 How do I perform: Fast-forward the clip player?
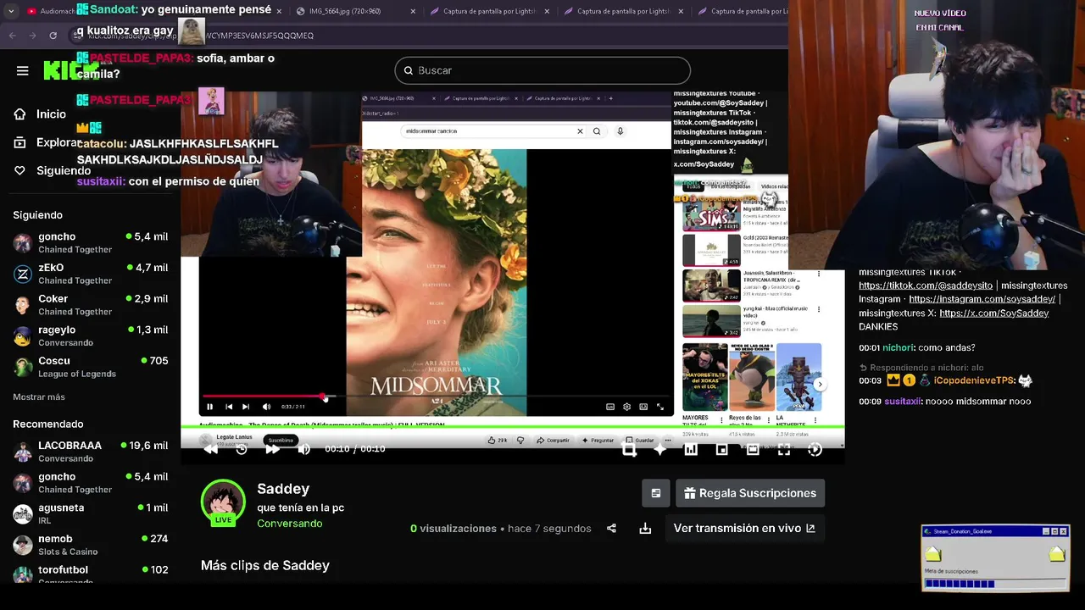pos(272,449)
